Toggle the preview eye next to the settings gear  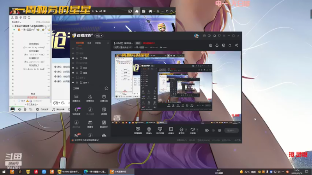213,130
